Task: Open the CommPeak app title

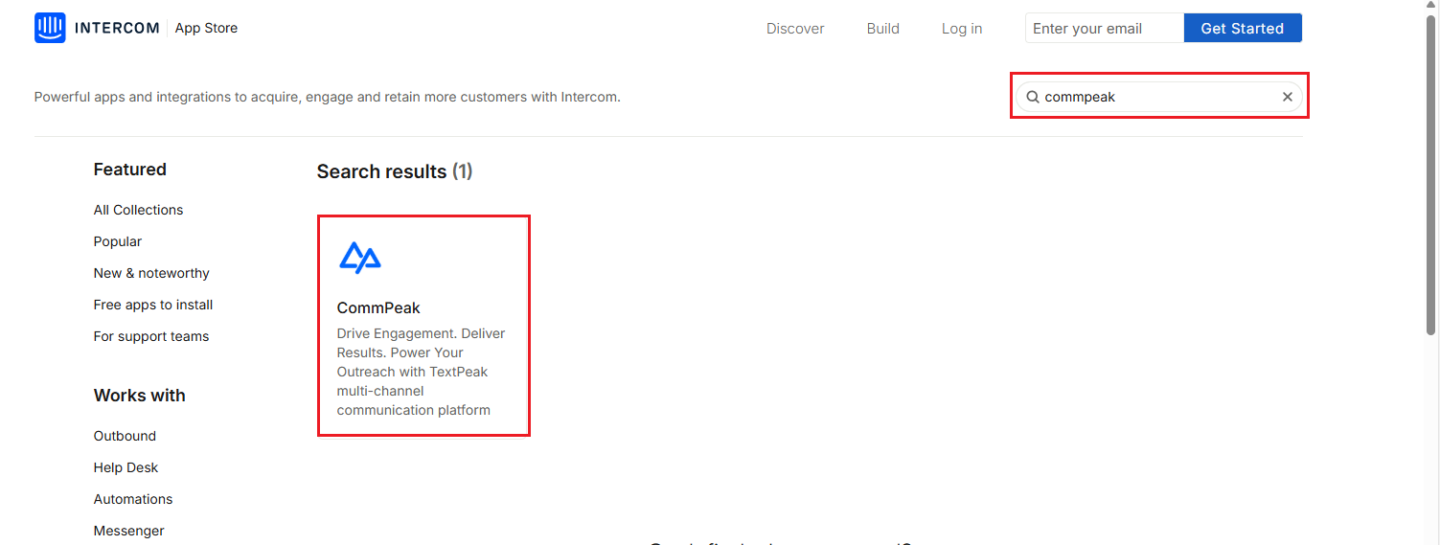Action: tap(378, 308)
